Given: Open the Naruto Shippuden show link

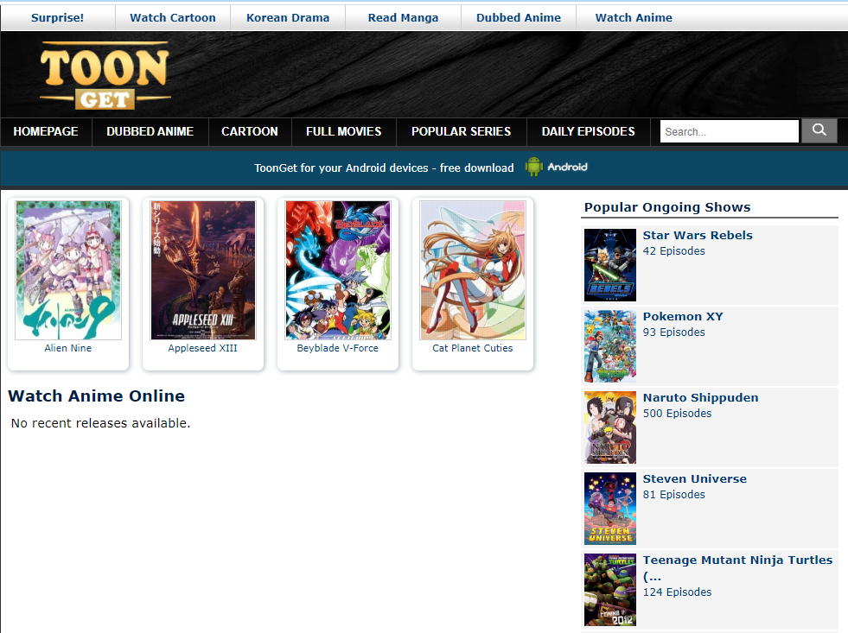Looking at the screenshot, I should (700, 397).
